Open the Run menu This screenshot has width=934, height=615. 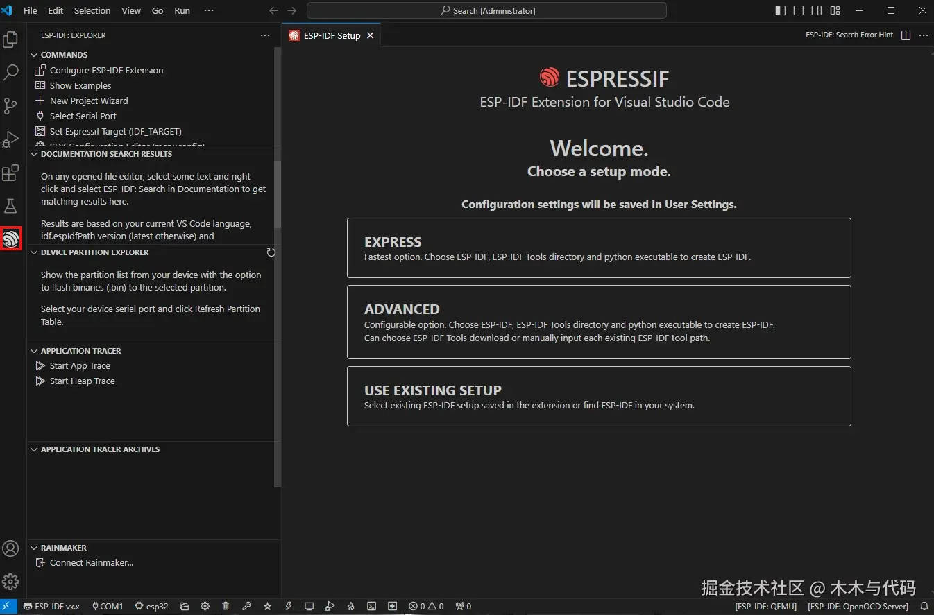click(x=182, y=10)
